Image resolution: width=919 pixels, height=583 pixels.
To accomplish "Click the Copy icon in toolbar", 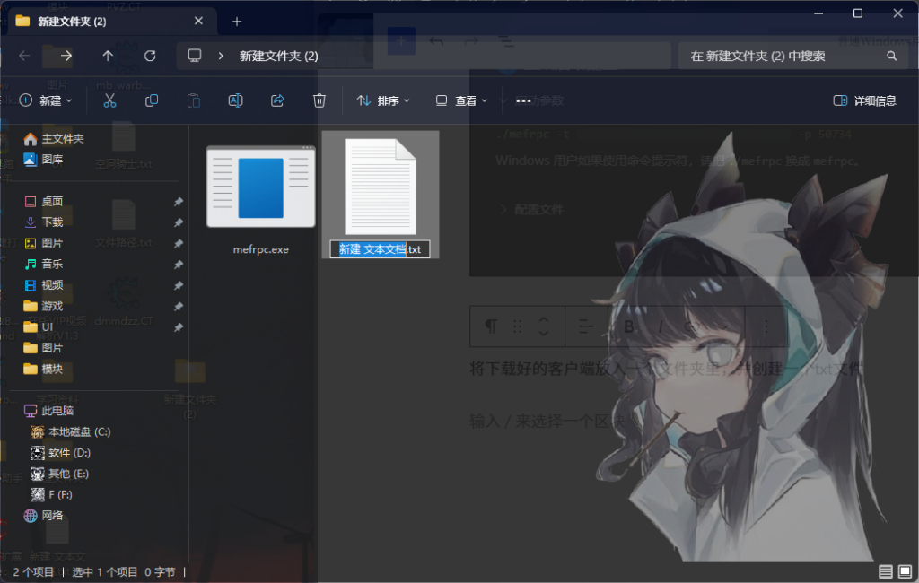I will click(x=152, y=100).
